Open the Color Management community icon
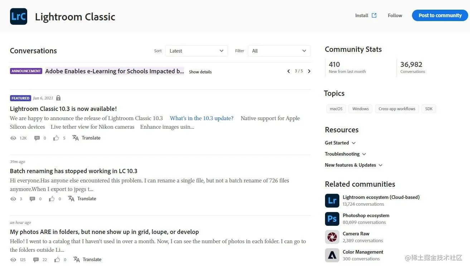This screenshot has width=470, height=269. pyautogui.click(x=332, y=255)
